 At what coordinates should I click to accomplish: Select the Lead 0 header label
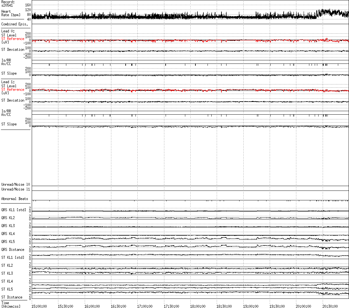(x=8, y=31)
